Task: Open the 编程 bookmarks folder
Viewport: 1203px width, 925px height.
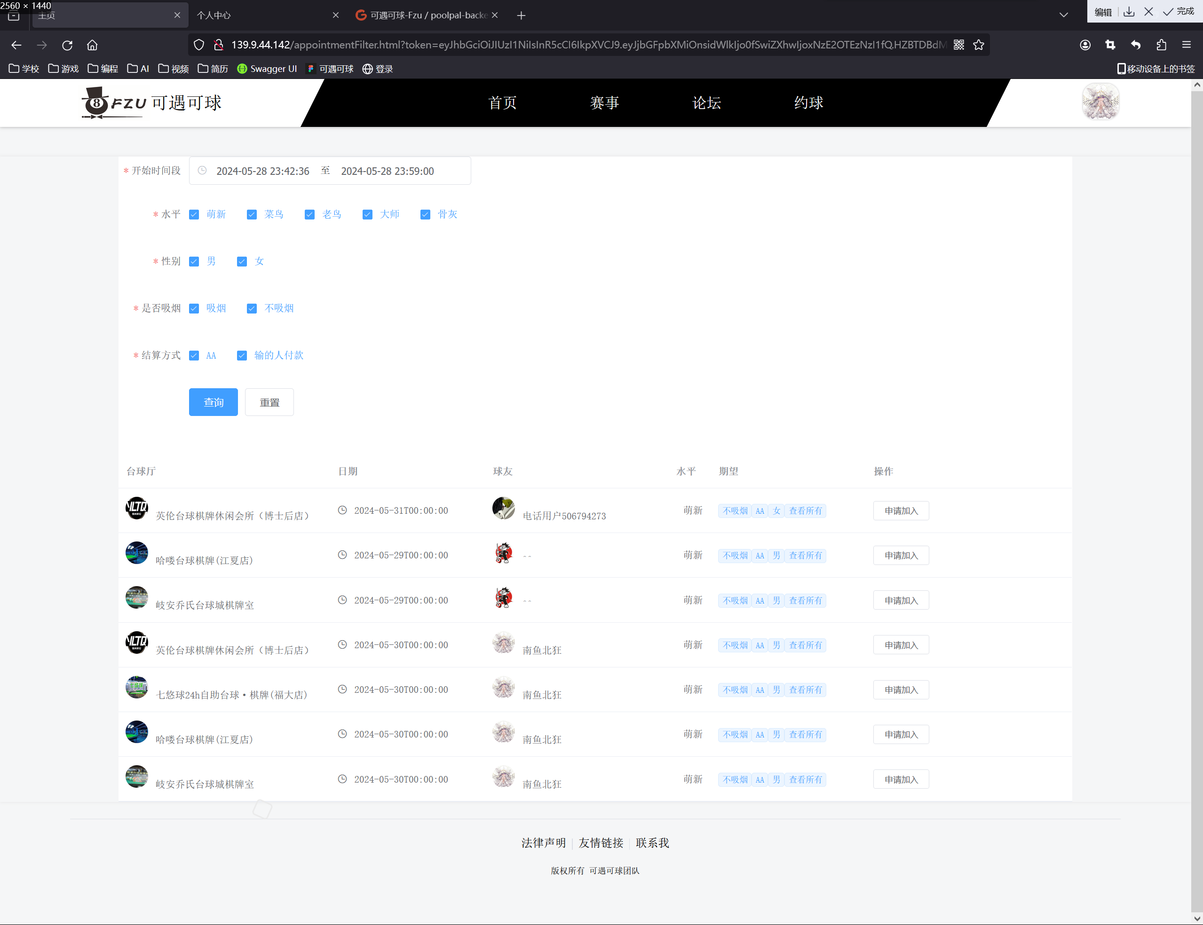Action: [x=103, y=69]
